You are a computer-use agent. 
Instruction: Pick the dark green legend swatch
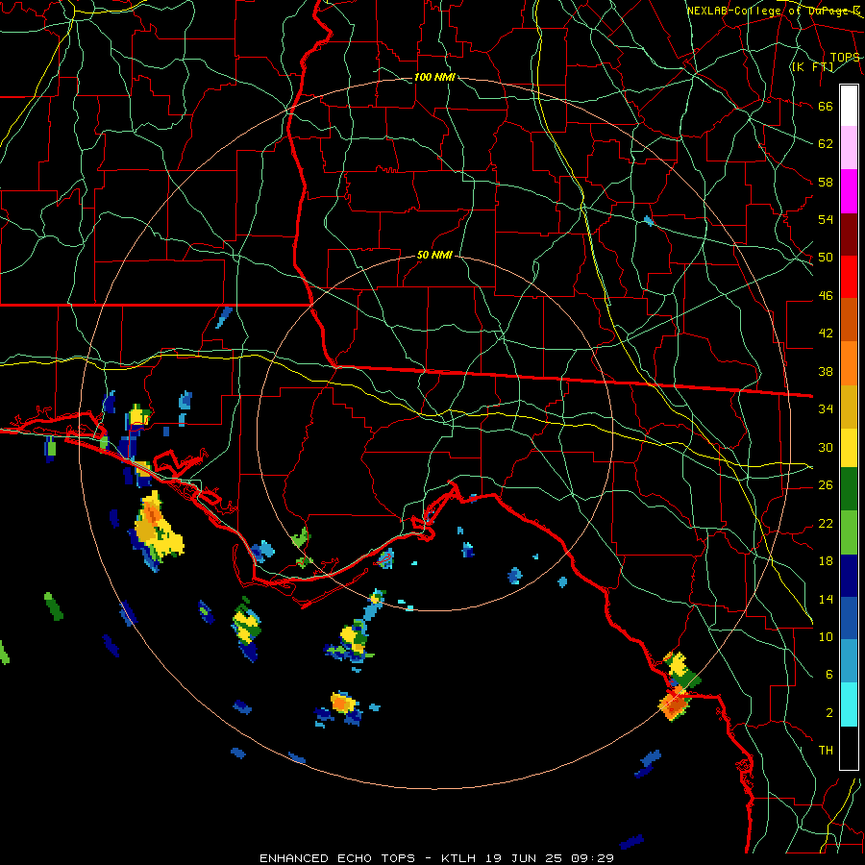point(849,489)
